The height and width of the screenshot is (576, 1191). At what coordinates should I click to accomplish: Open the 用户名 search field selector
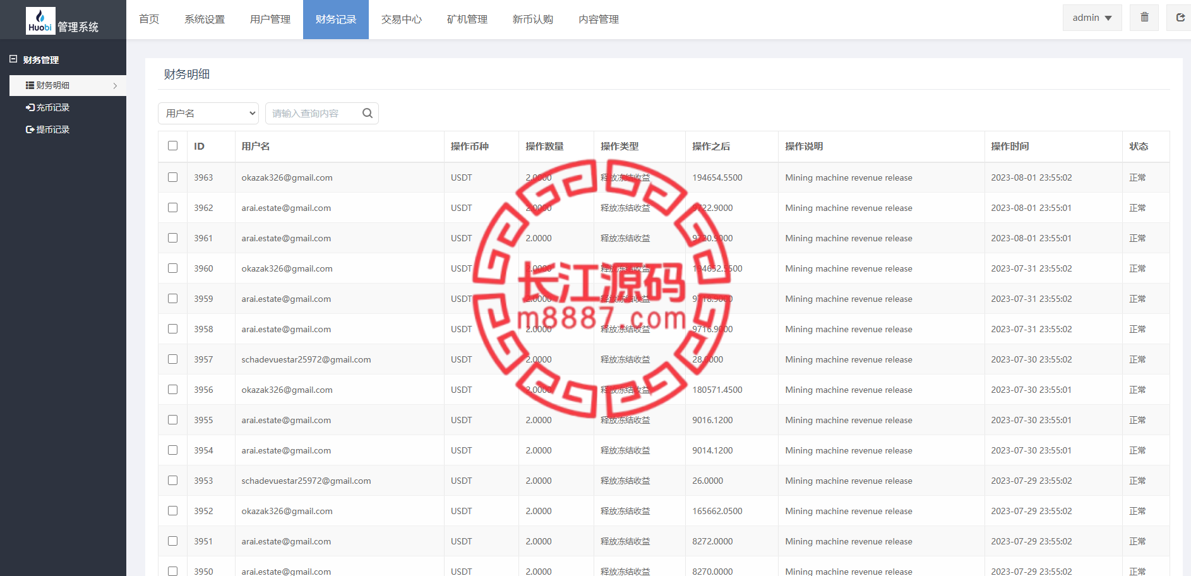pos(208,113)
